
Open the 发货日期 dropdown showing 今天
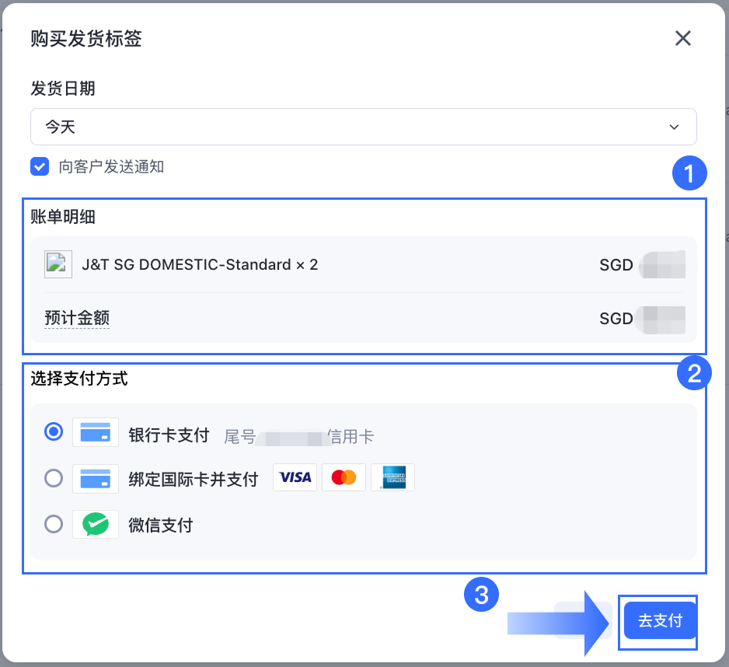point(363,127)
